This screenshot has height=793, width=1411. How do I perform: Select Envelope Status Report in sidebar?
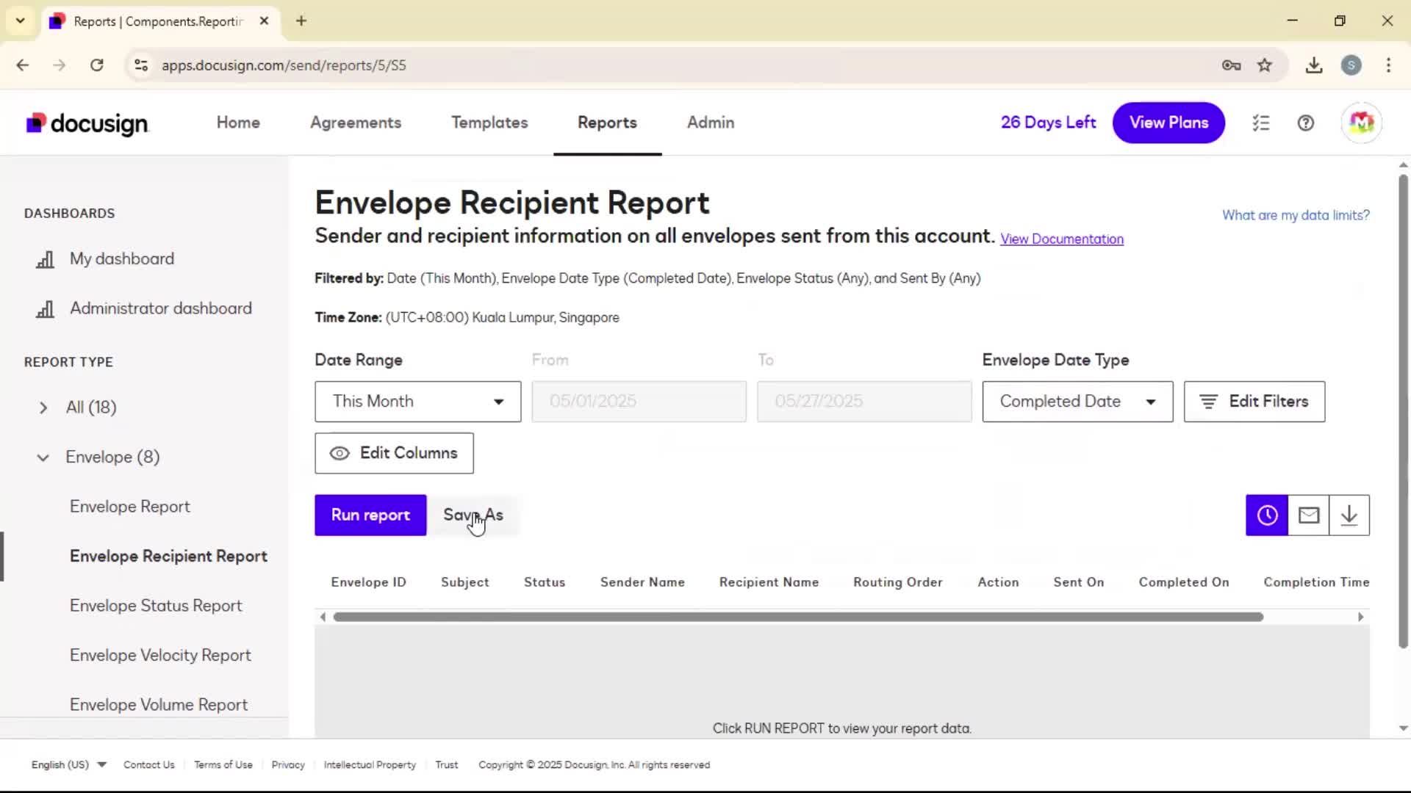pos(156,606)
